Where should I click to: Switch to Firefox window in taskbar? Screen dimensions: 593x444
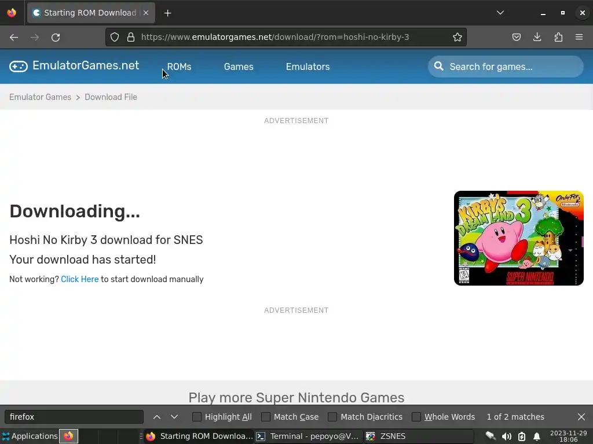[199, 436]
